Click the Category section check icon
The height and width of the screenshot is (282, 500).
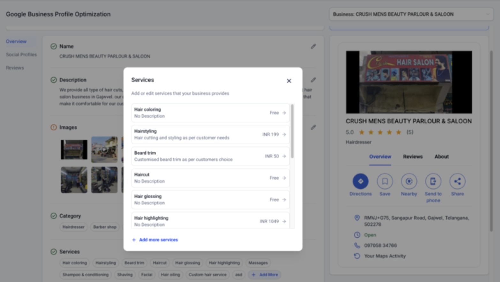click(x=54, y=216)
